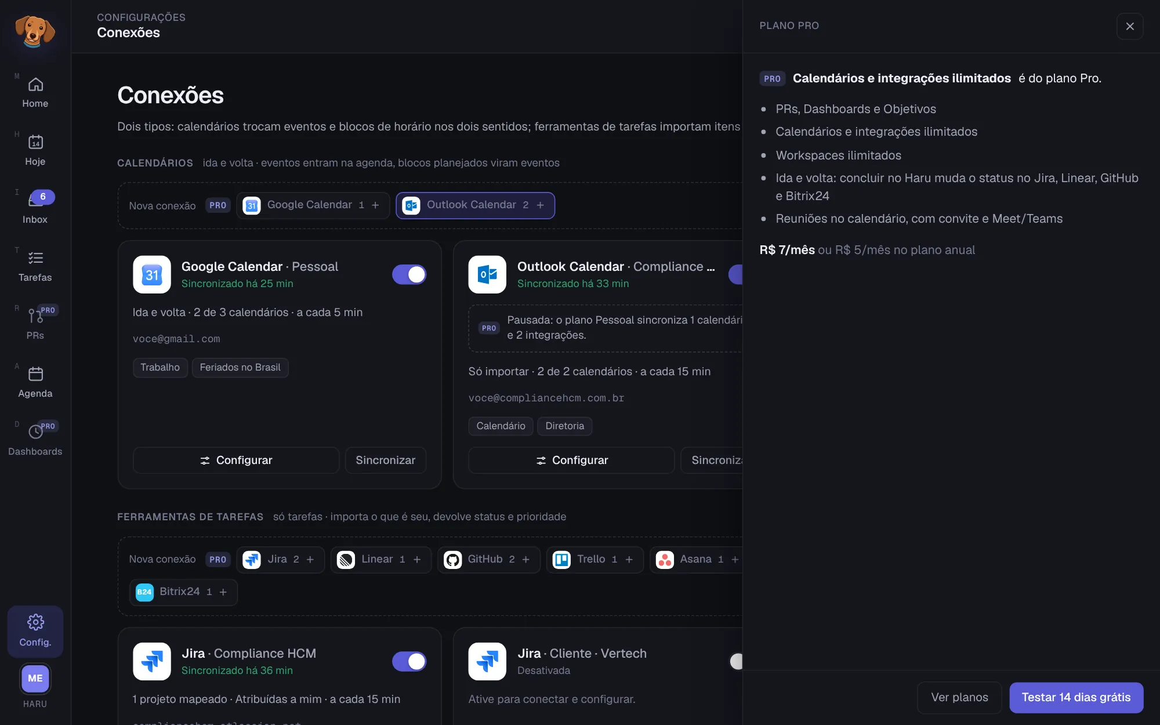Toggle Outlook Calendar Compliance switch
1160x725 pixels.
[735, 274]
